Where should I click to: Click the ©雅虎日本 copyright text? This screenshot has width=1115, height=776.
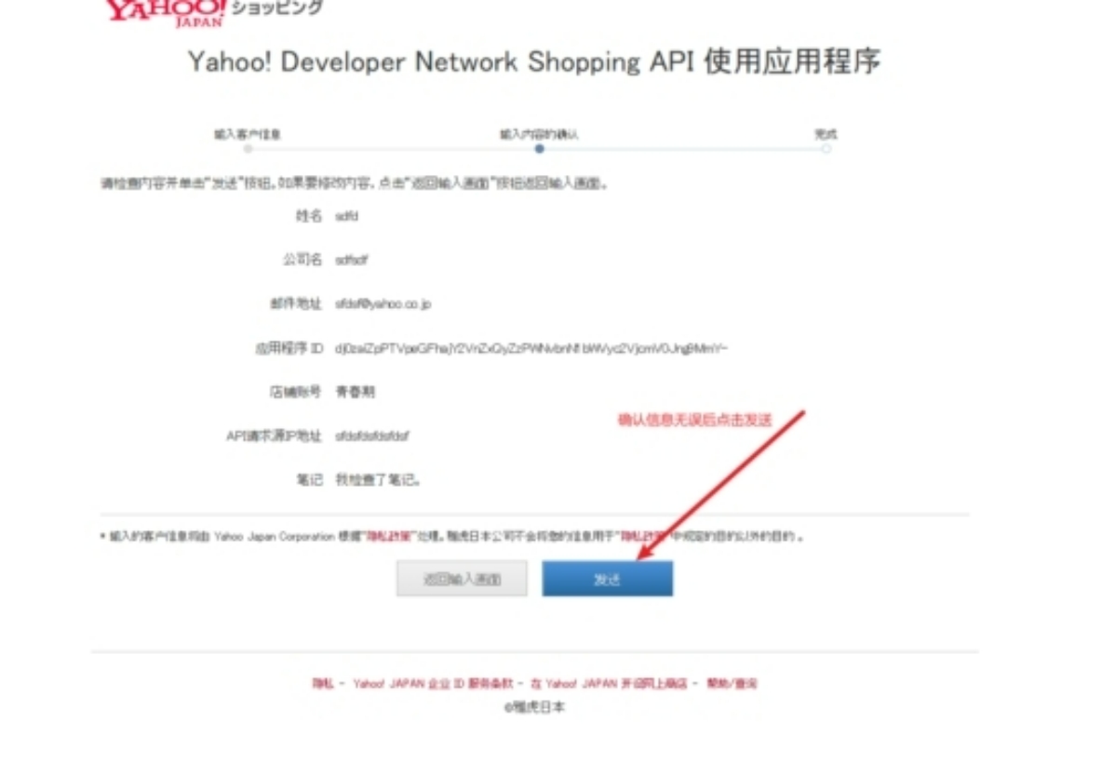tap(535, 706)
